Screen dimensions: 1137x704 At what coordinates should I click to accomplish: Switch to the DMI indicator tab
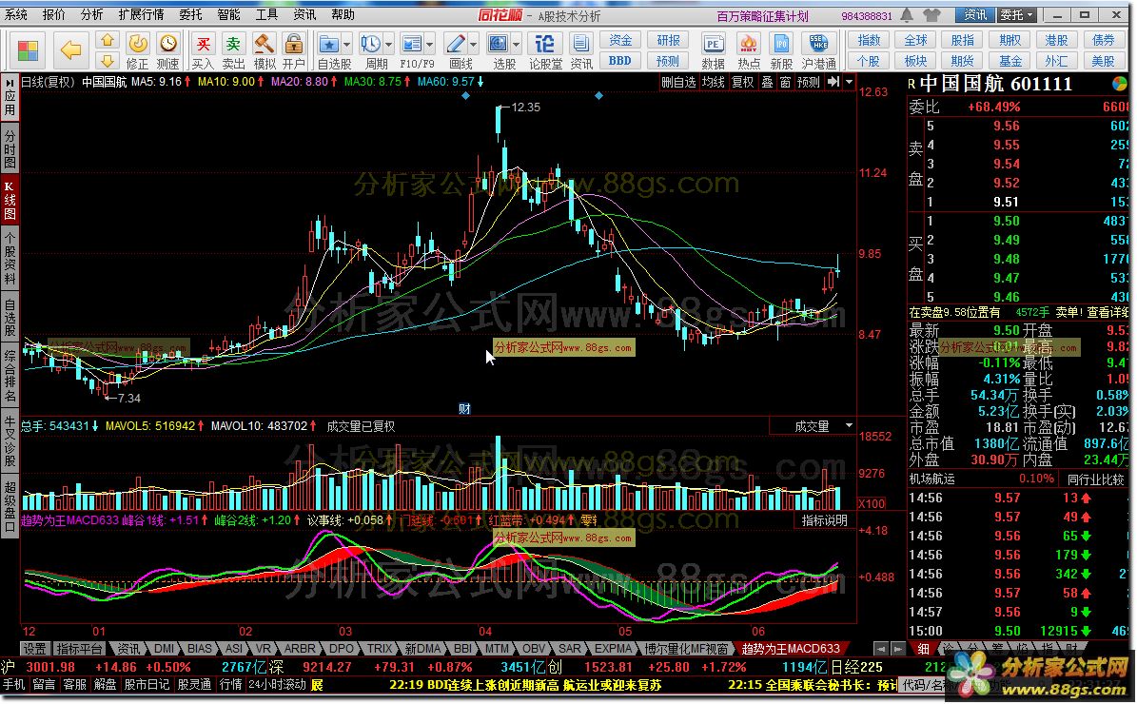coord(165,649)
